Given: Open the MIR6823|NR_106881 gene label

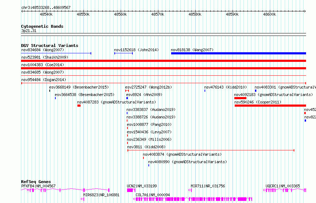Looking at the screenshot, I should point(101,195).
